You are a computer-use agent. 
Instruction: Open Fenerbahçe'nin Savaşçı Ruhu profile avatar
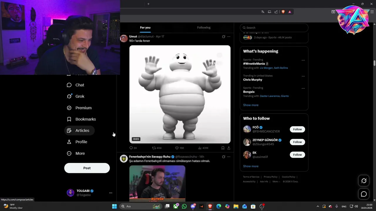(x=124, y=159)
